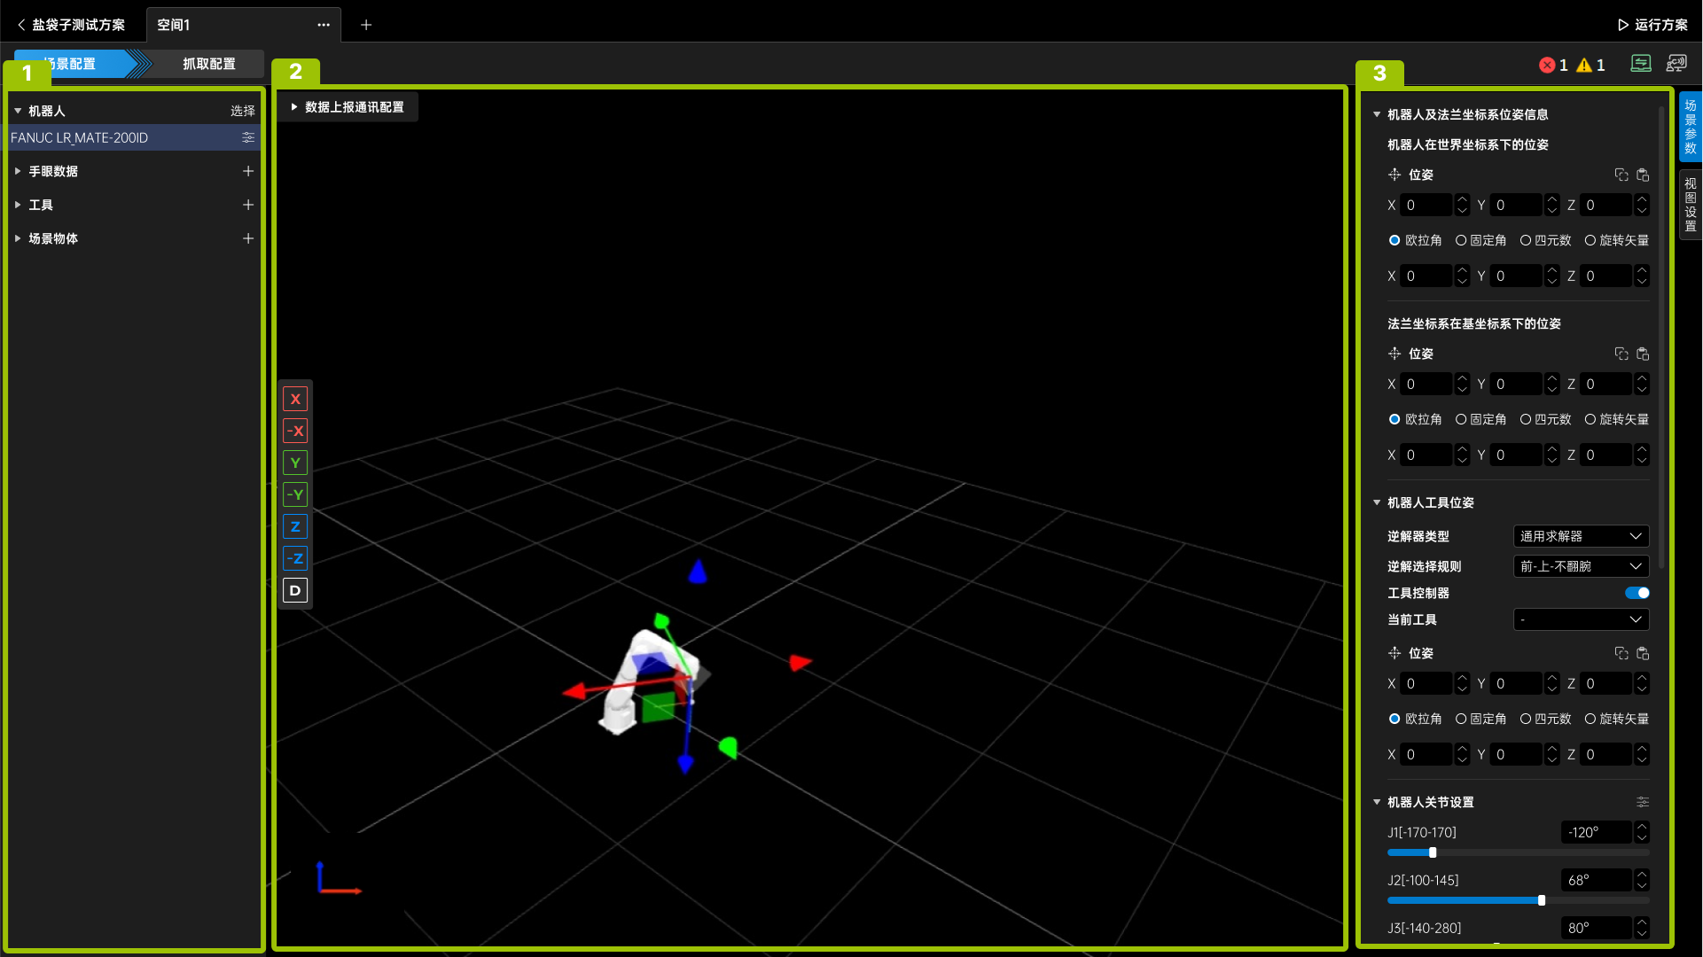The width and height of the screenshot is (1703, 957).
Task: Open inverse solver type dropdown
Action: (x=1581, y=536)
